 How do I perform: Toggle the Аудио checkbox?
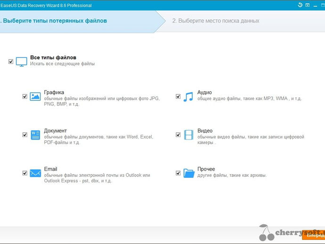click(178, 97)
